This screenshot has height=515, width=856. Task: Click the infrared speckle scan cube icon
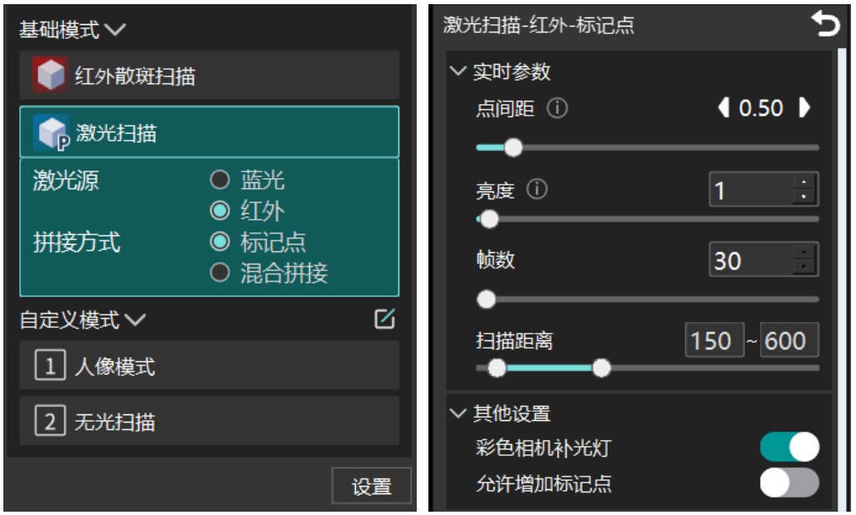[50, 74]
